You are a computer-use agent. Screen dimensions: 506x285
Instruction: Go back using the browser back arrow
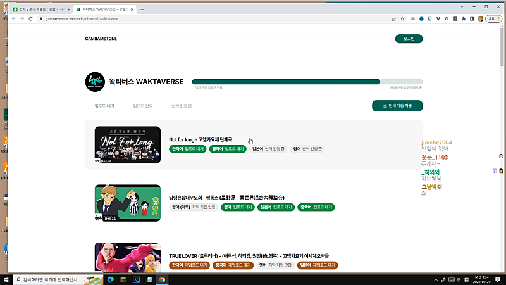[x=13, y=19]
